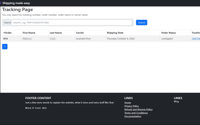The width and height of the screenshot is (200, 125).
Task: Click the Shipping Date column header
Action: pyautogui.click(x=115, y=33)
